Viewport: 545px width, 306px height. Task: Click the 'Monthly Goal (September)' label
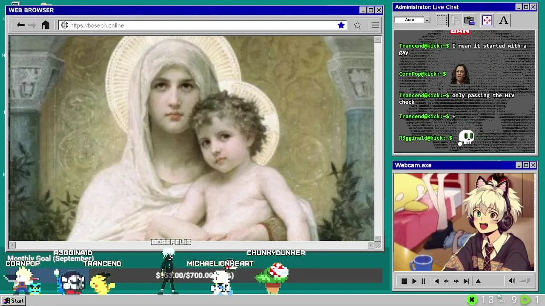[x=50, y=258]
